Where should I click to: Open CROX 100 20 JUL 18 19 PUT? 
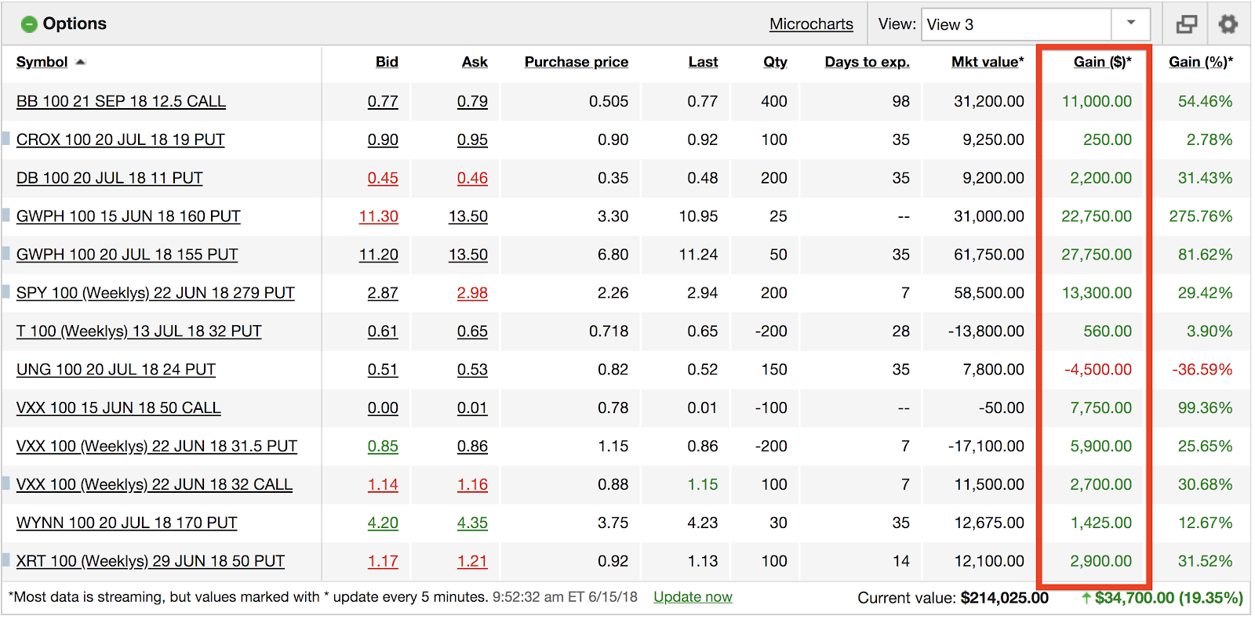[120, 139]
